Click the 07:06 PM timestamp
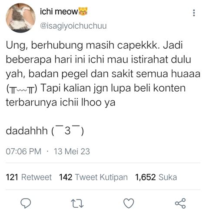 [23, 152]
